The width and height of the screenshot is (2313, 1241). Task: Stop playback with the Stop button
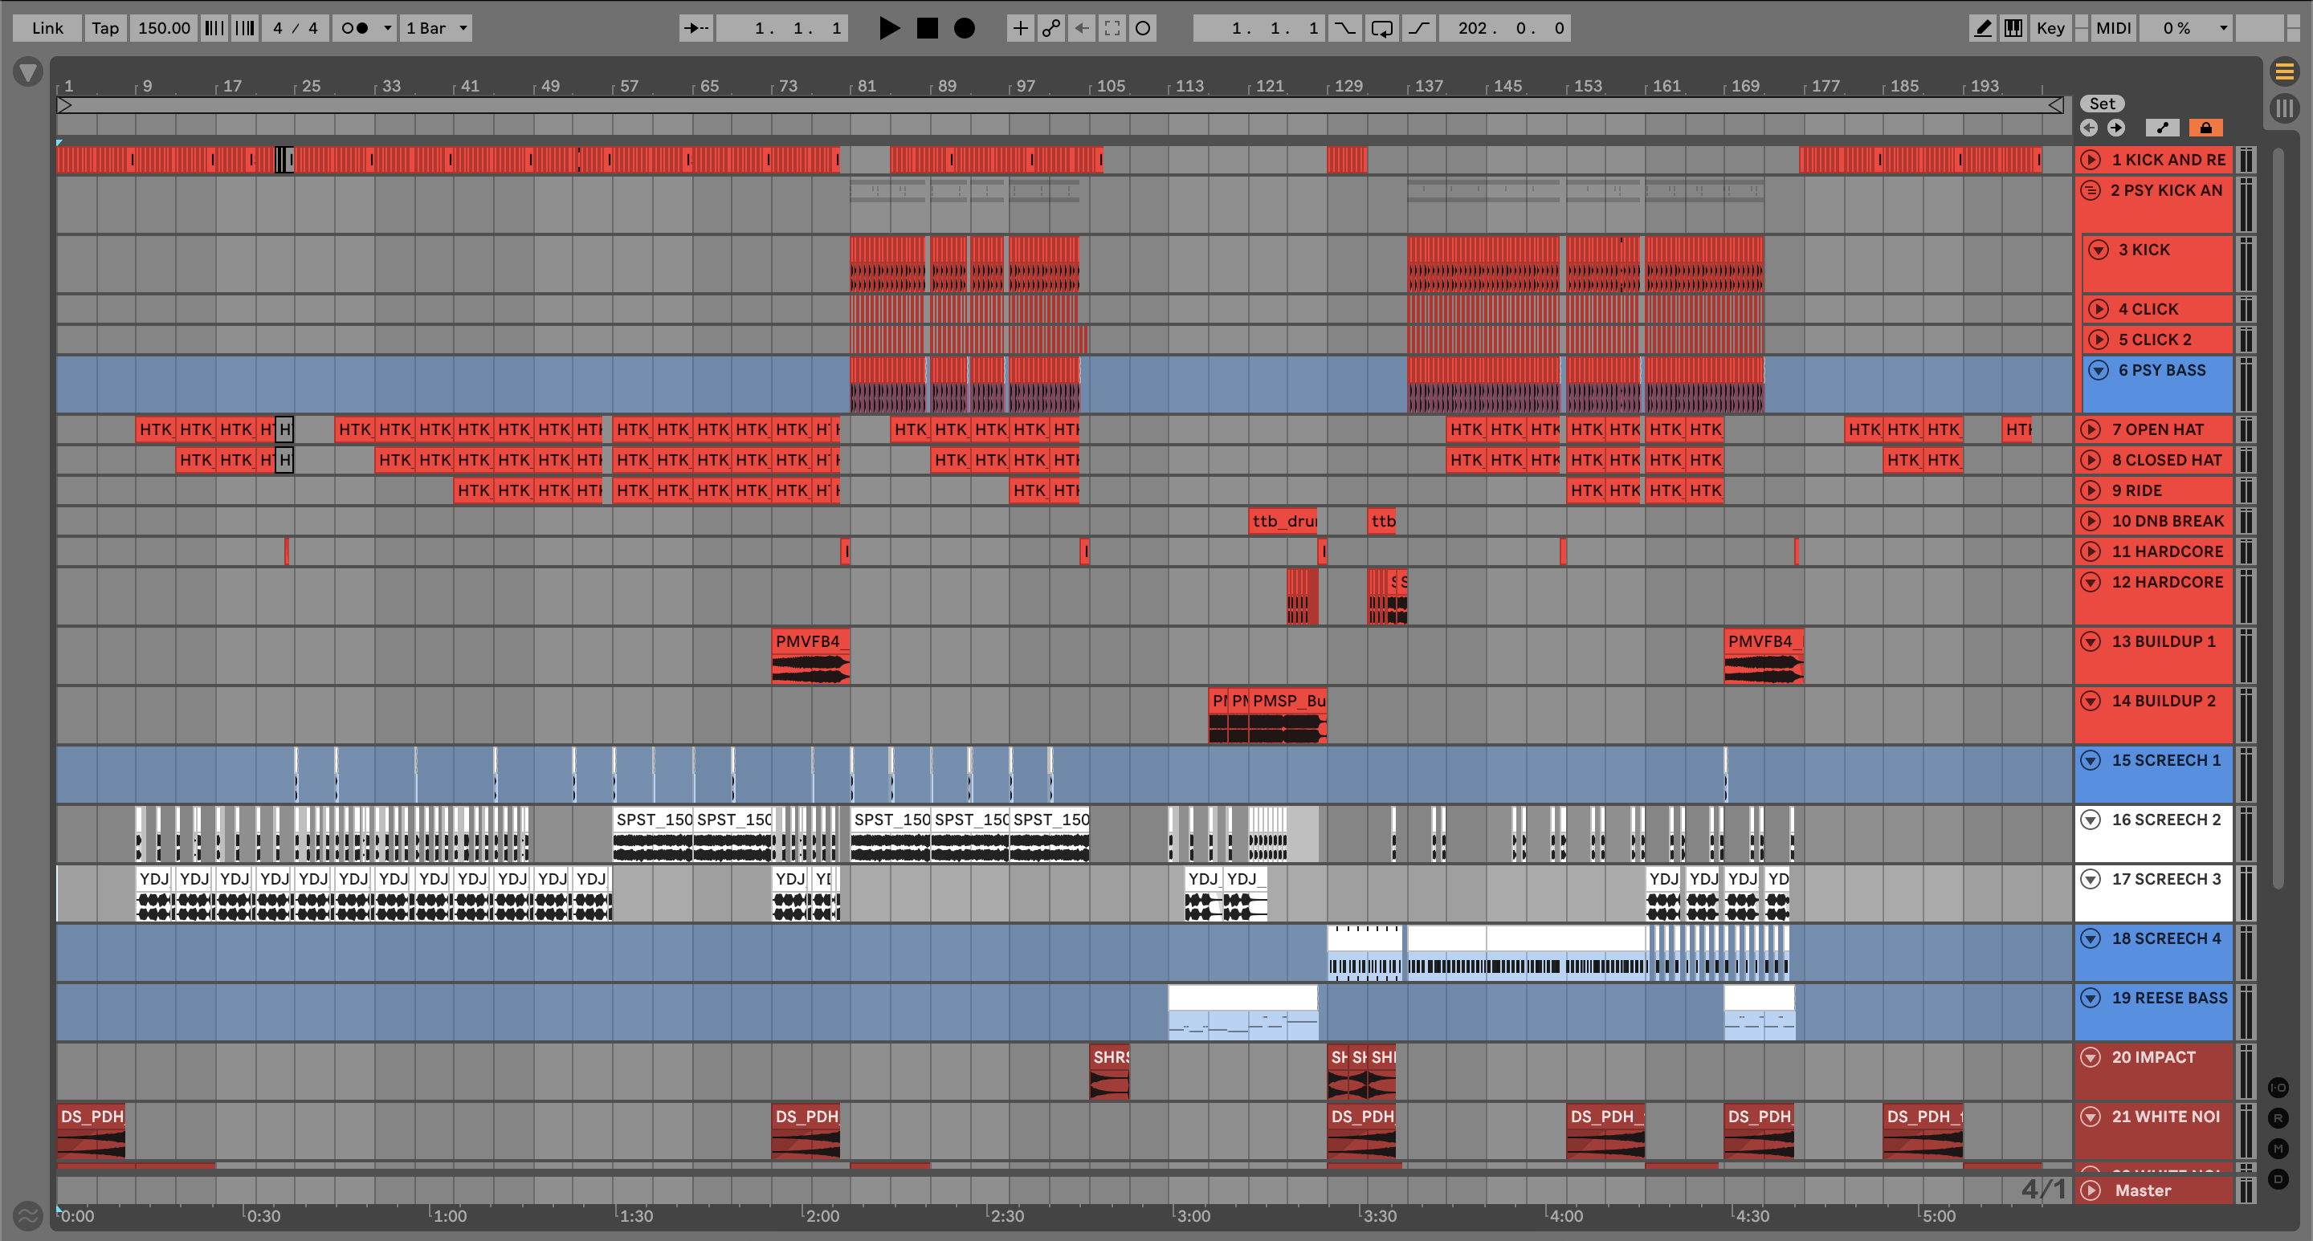point(927,28)
